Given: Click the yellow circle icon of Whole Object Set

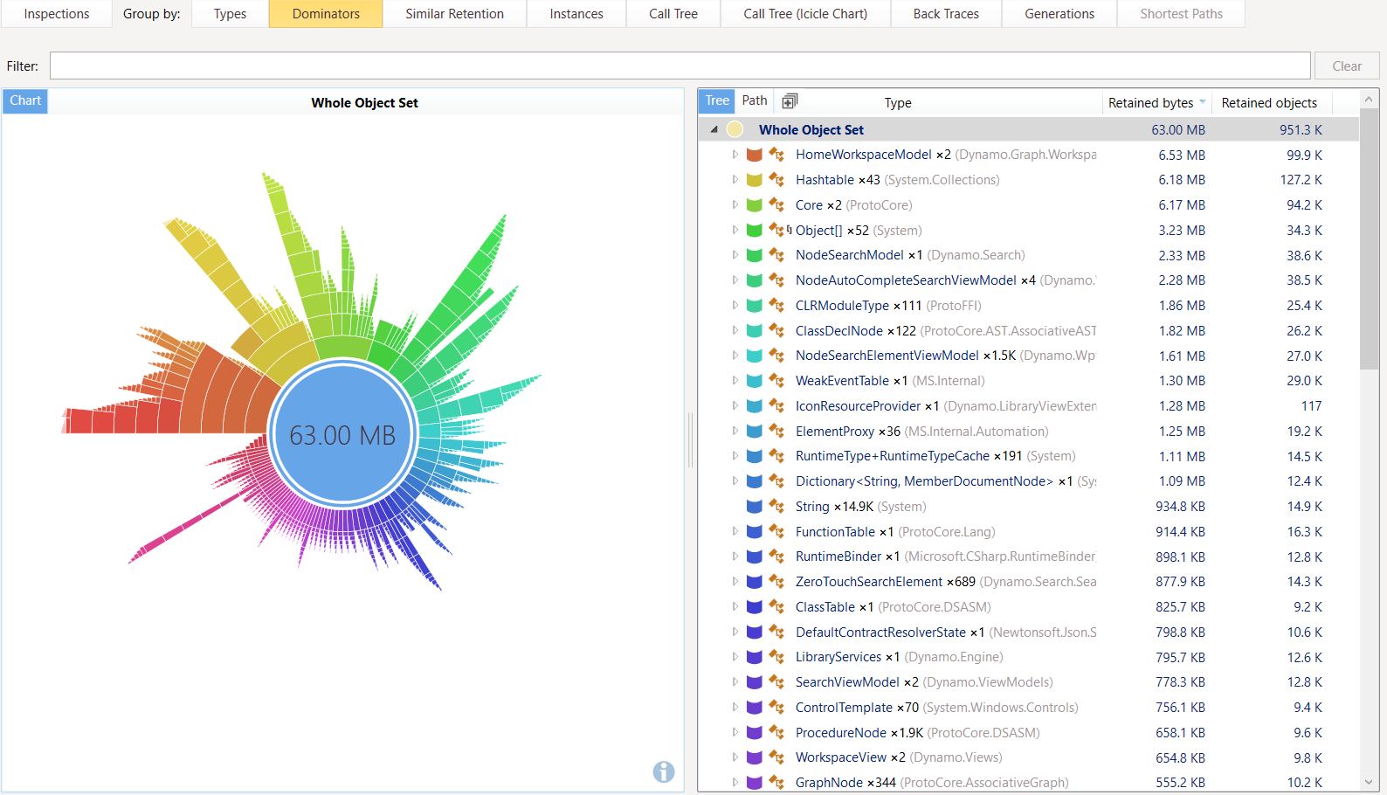Looking at the screenshot, I should coord(735,129).
